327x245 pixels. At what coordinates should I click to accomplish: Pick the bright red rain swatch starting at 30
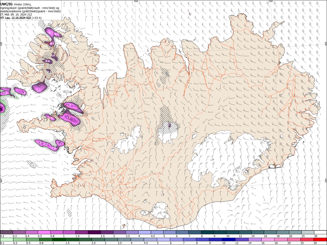320,239
